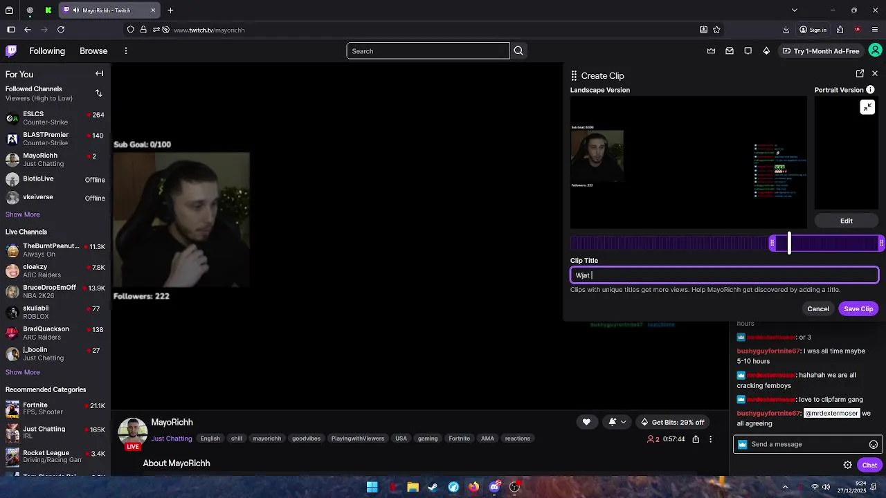This screenshot has height=498, width=886.
Task: Select the MayoRichh - Twitch browser tab
Action: [109, 10]
